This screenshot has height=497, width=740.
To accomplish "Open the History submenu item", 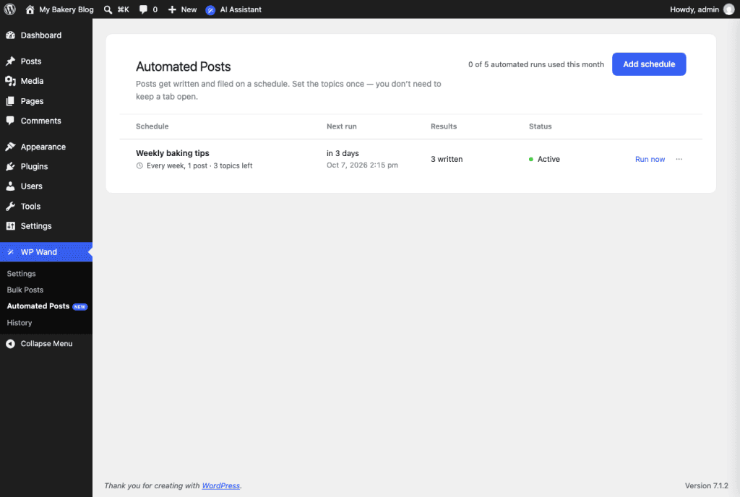I will tap(20, 322).
